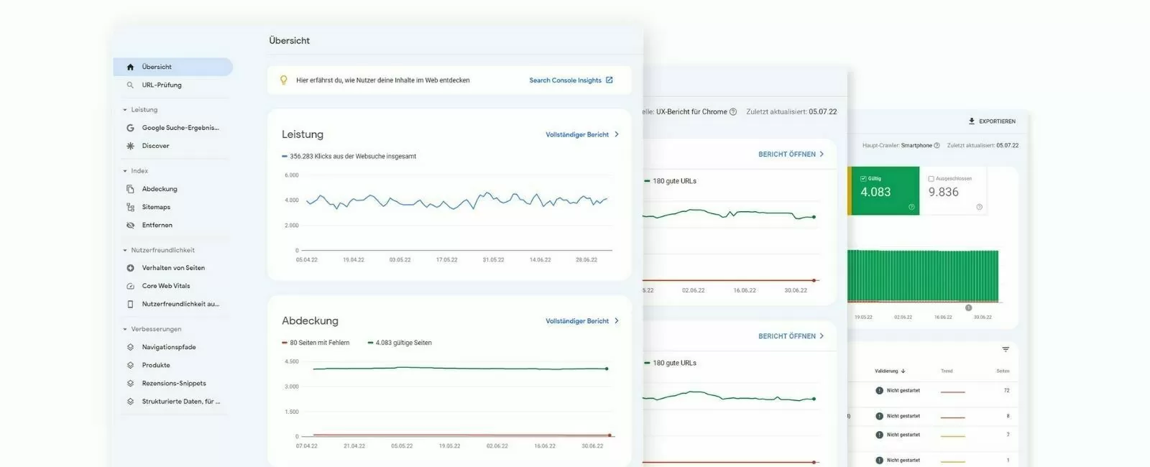Click the filter icon above the validation table
This screenshot has width=1150, height=467.
click(1006, 349)
